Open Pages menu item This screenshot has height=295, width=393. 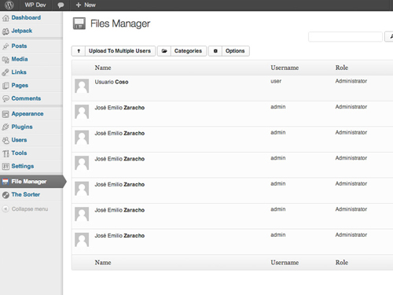(20, 86)
